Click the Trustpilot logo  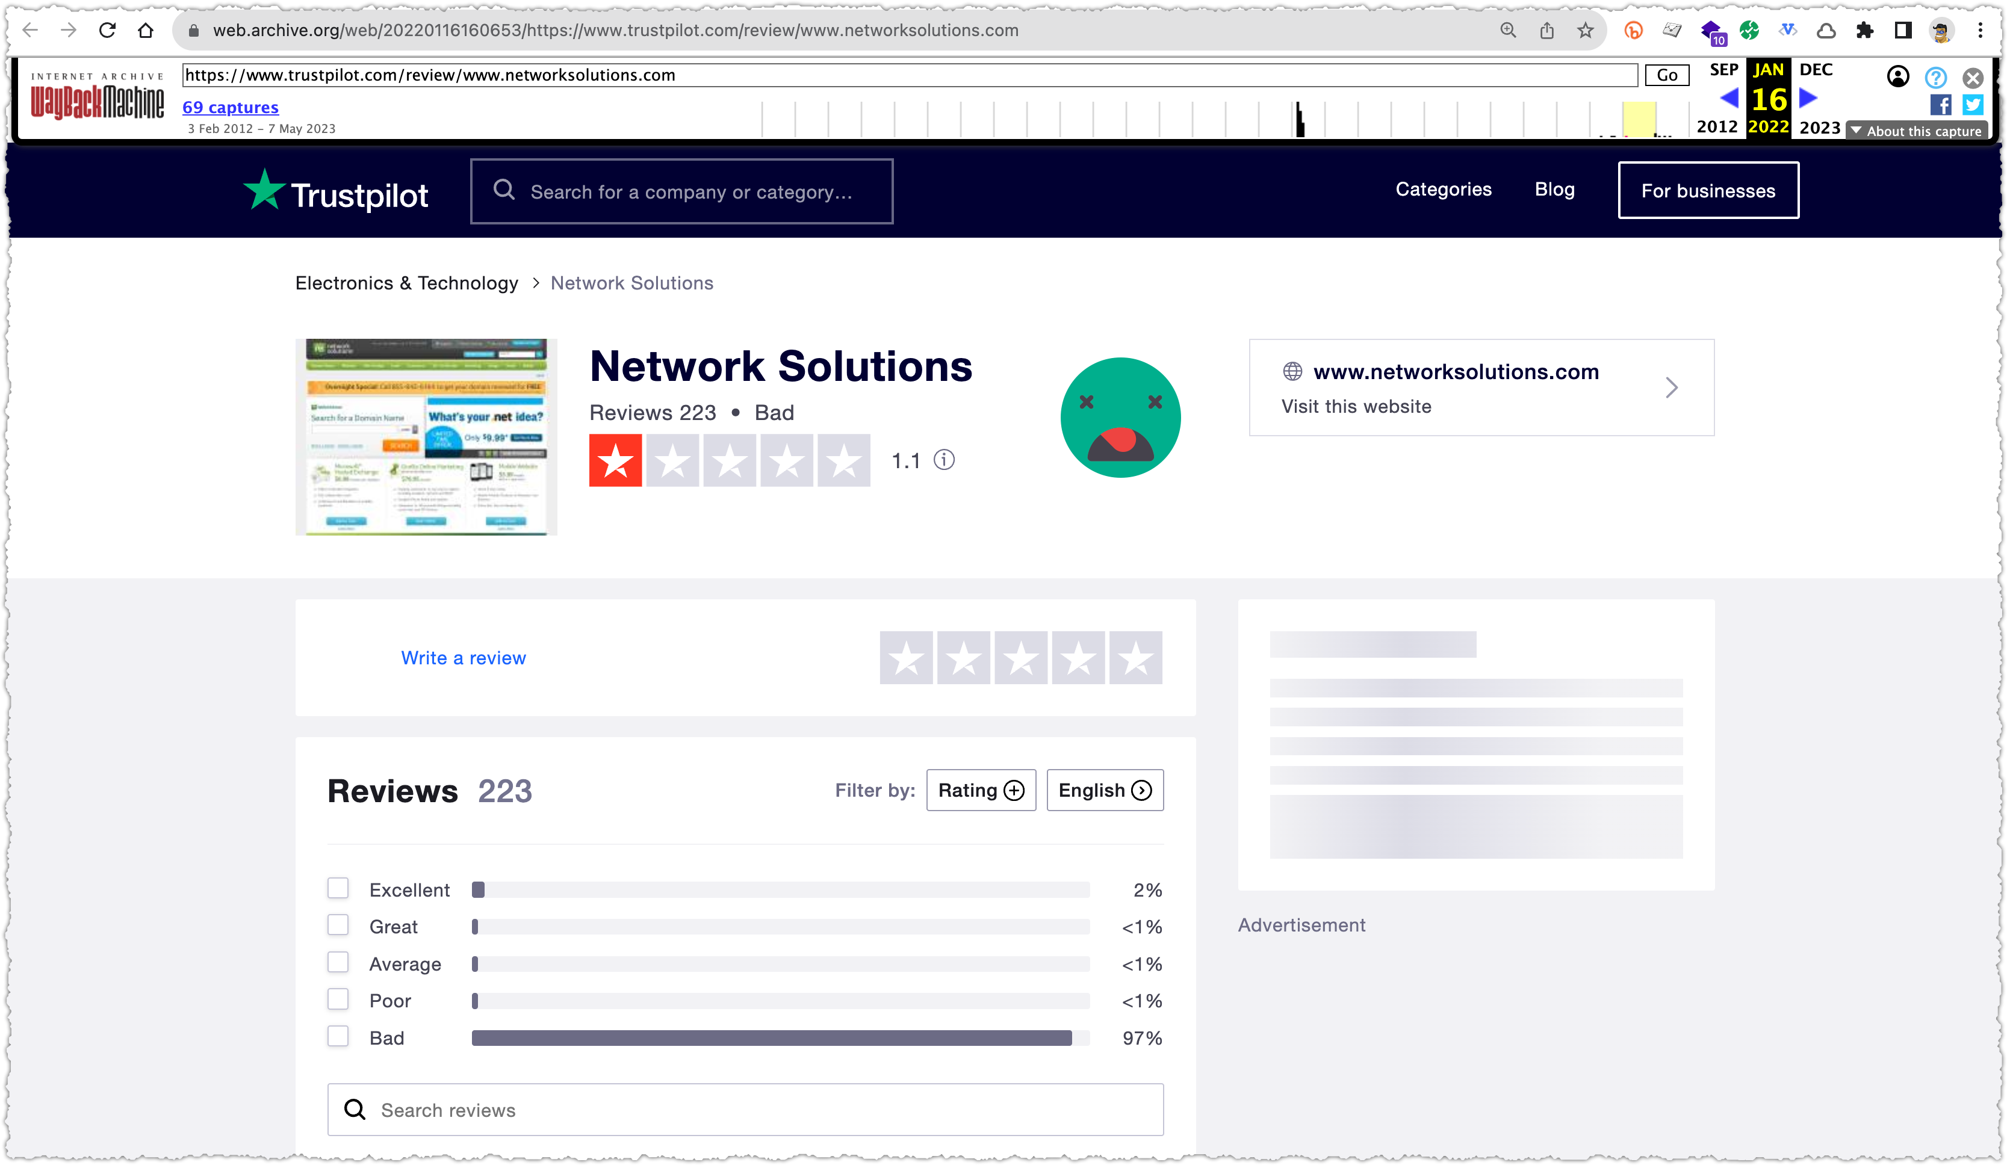click(x=335, y=191)
